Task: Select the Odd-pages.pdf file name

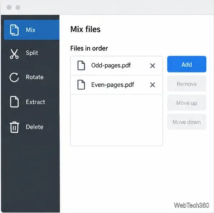Action: click(x=111, y=66)
